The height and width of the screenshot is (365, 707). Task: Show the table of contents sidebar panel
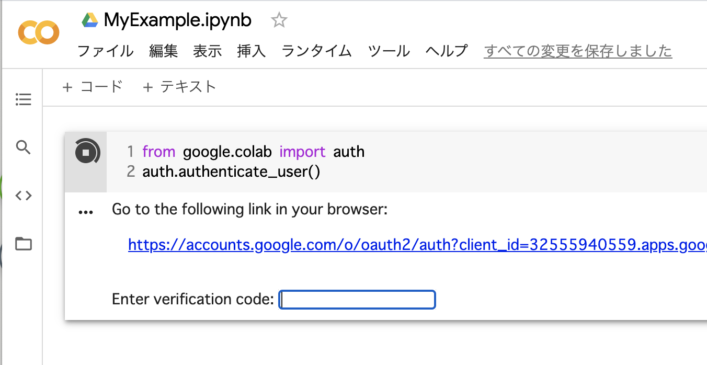(x=24, y=99)
